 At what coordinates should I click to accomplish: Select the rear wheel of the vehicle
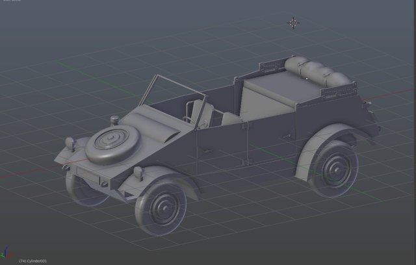coord(334,168)
